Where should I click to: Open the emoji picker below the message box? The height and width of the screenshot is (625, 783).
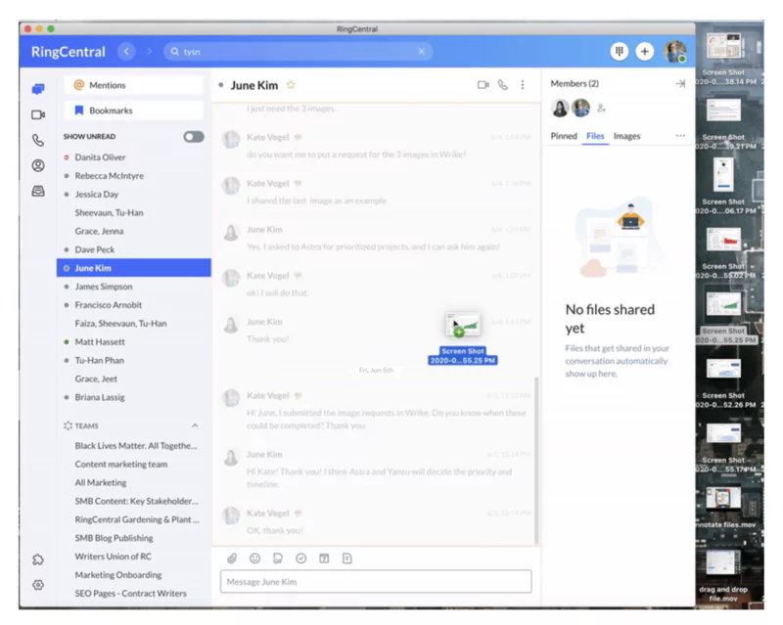[x=255, y=558]
